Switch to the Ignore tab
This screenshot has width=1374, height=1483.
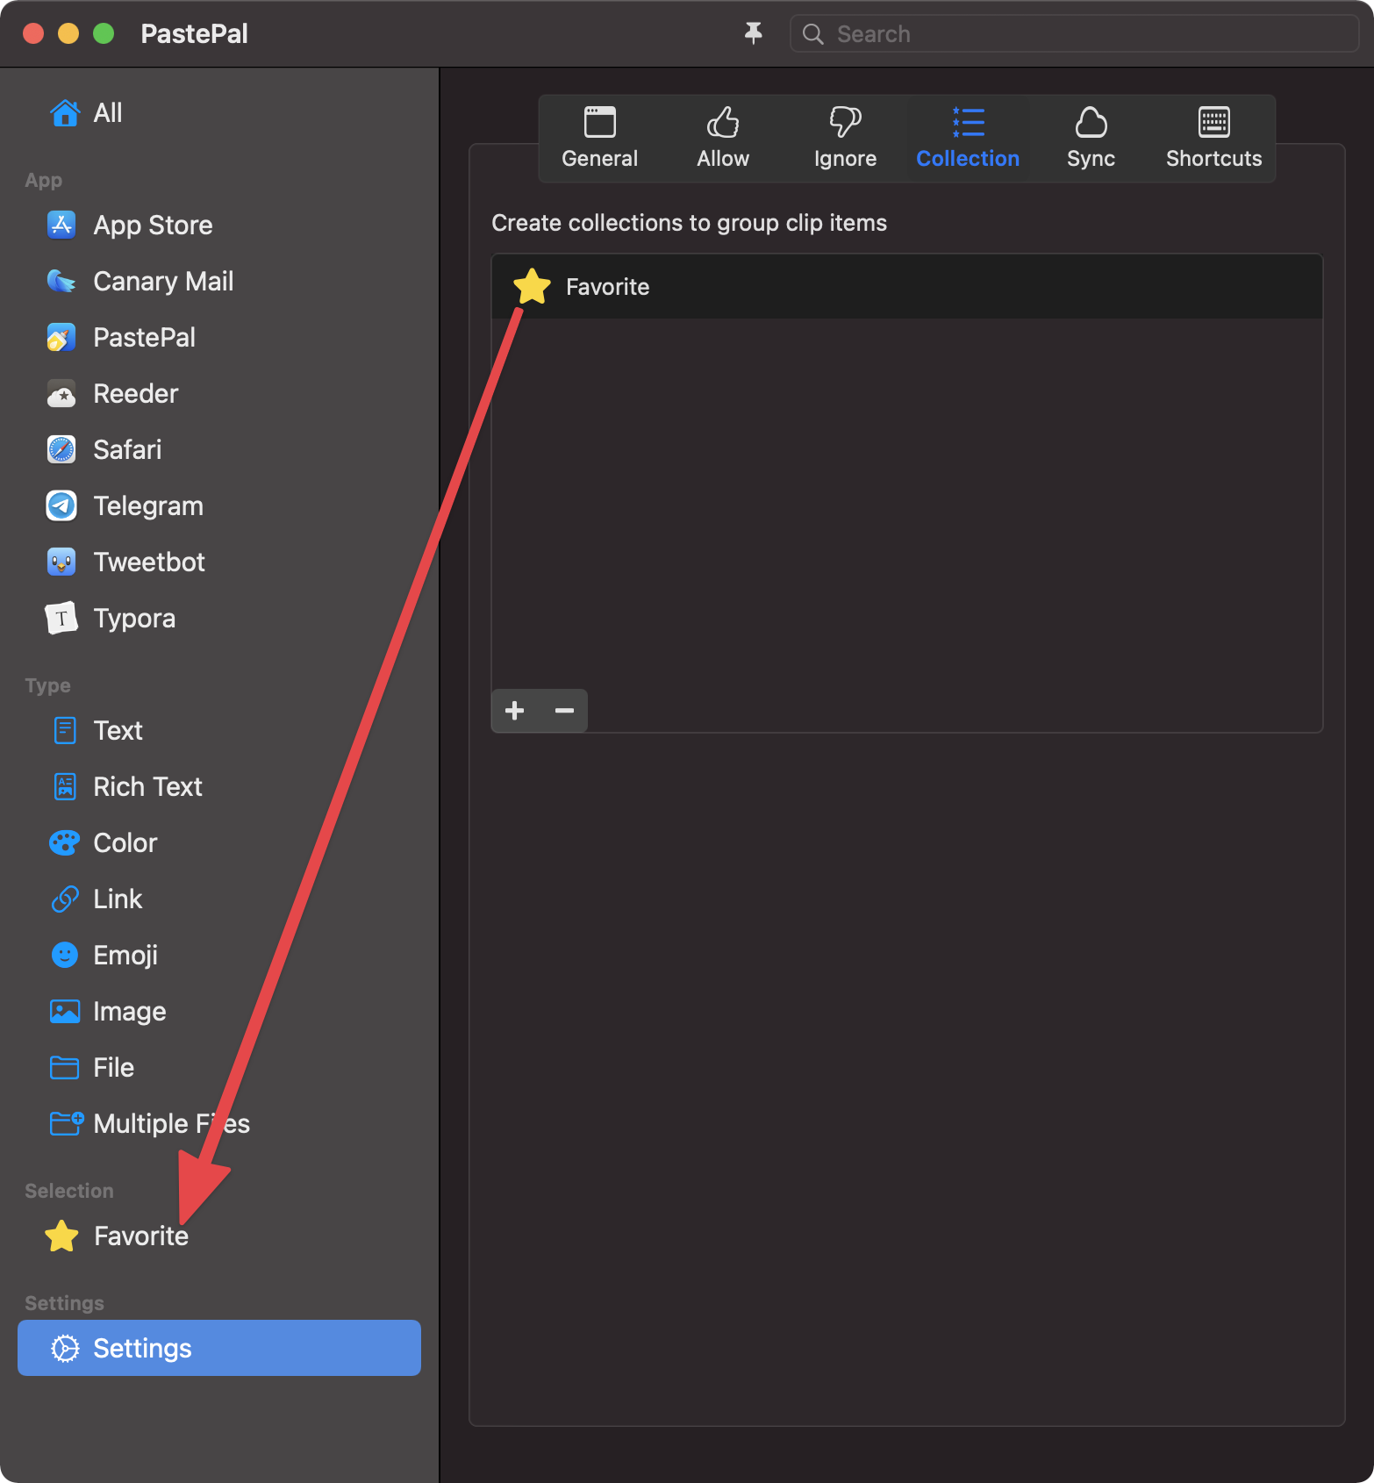(845, 139)
